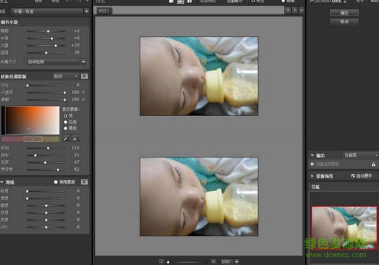Switch to single preview layout icon
The height and width of the screenshot is (265, 379).
click(x=170, y=2)
